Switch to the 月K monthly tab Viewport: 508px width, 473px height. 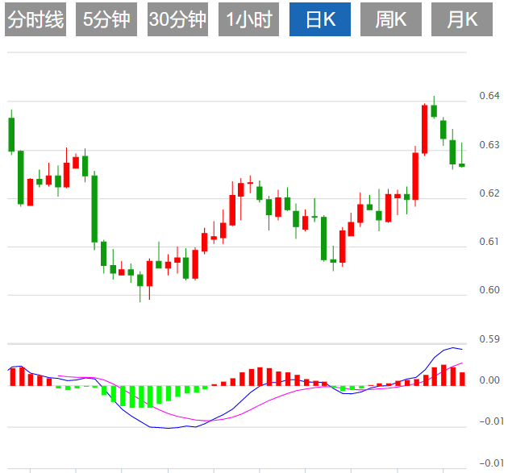click(462, 19)
